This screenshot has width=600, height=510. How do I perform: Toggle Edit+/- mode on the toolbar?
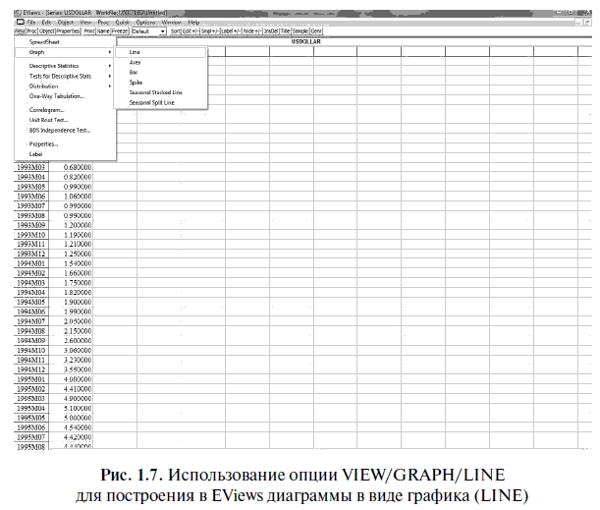click(191, 31)
